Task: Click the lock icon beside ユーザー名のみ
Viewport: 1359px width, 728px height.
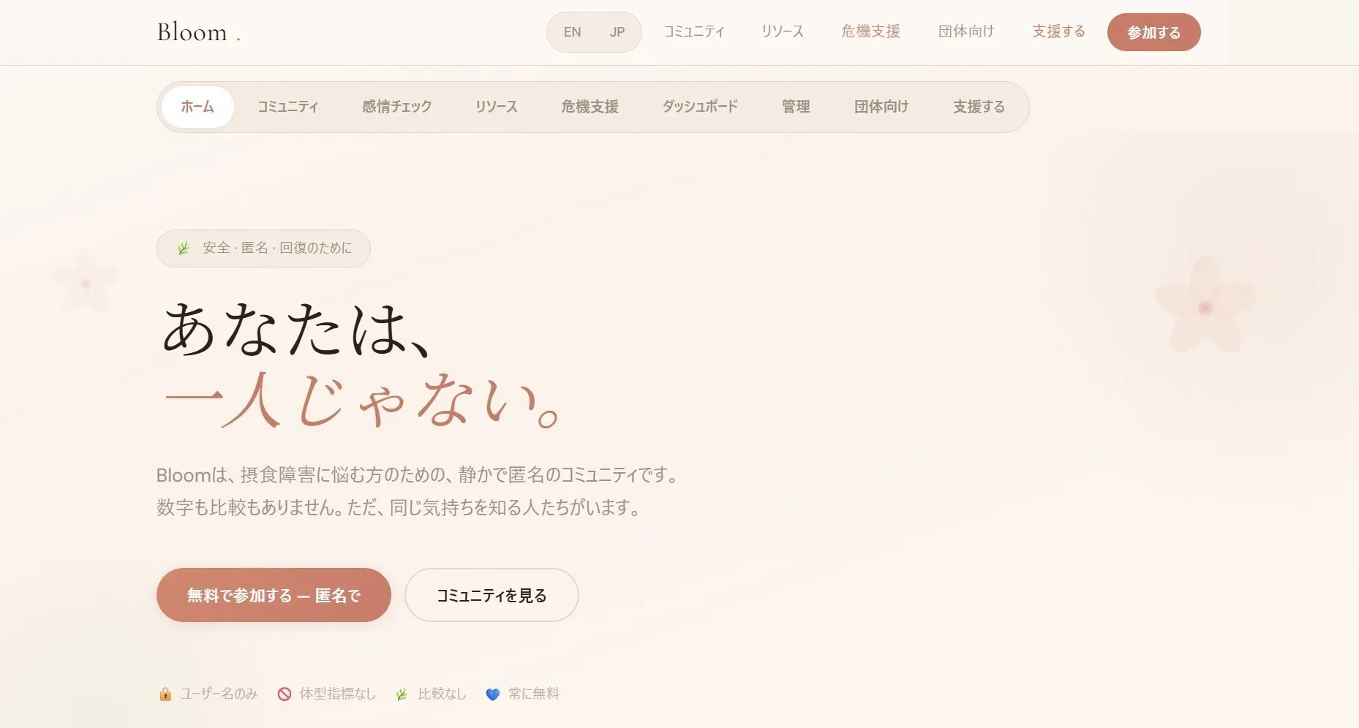Action: pos(165,694)
